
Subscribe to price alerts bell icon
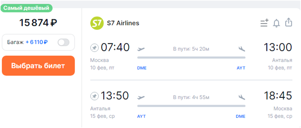point(276,23)
